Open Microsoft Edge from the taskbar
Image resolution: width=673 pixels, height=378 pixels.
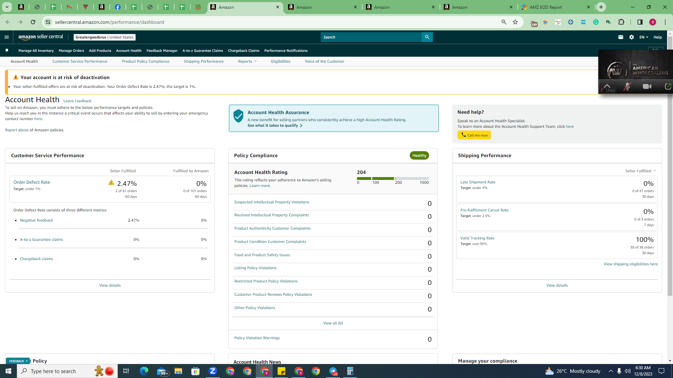pos(144,371)
